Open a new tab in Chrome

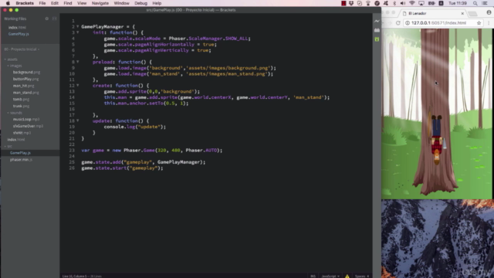pyautogui.click(x=472, y=14)
